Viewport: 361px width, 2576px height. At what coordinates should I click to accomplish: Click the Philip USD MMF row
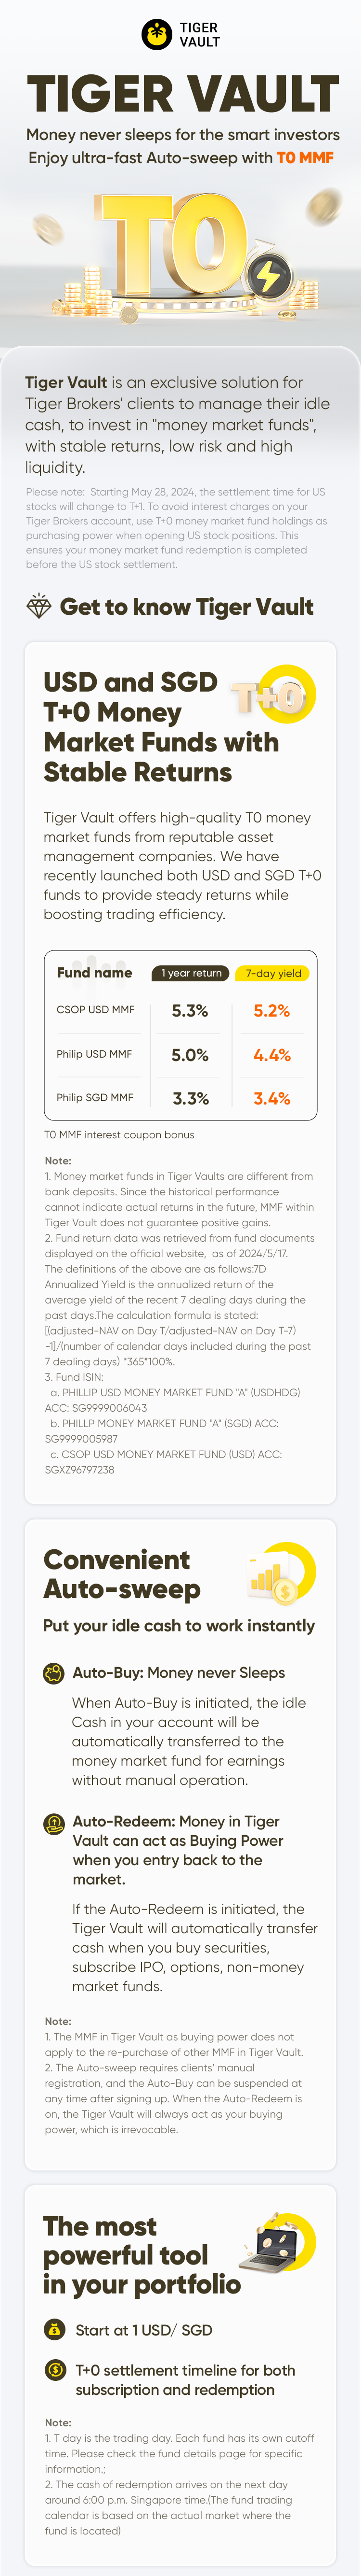click(180, 1054)
